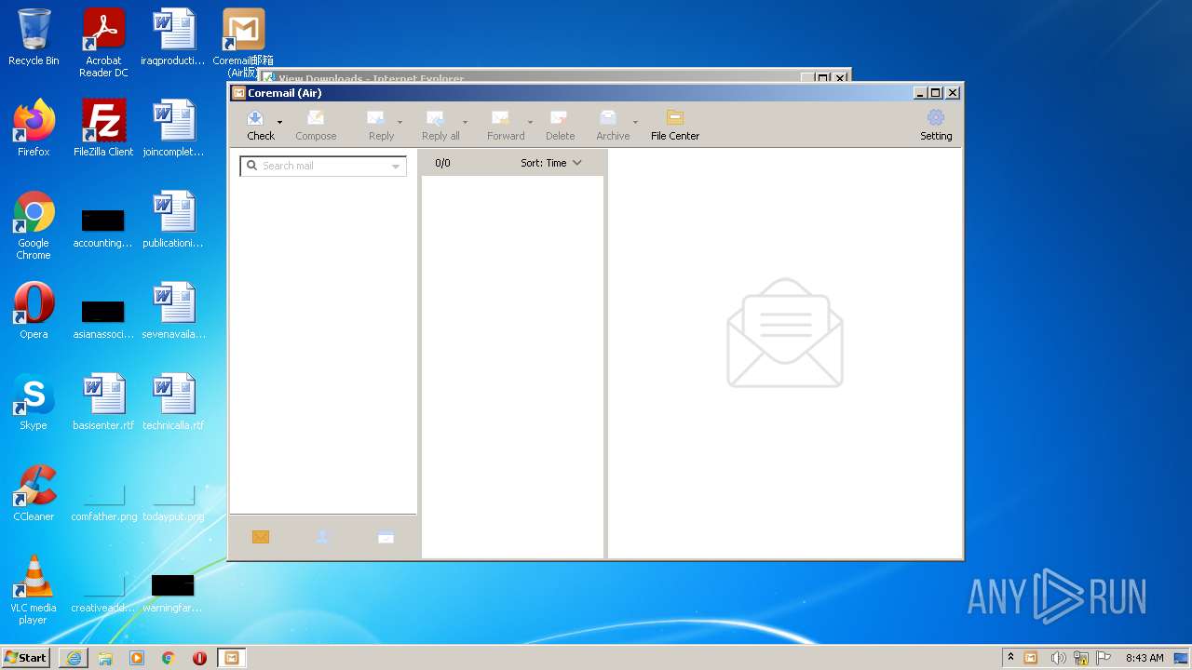Open the Reply dropdown arrow

400,122
